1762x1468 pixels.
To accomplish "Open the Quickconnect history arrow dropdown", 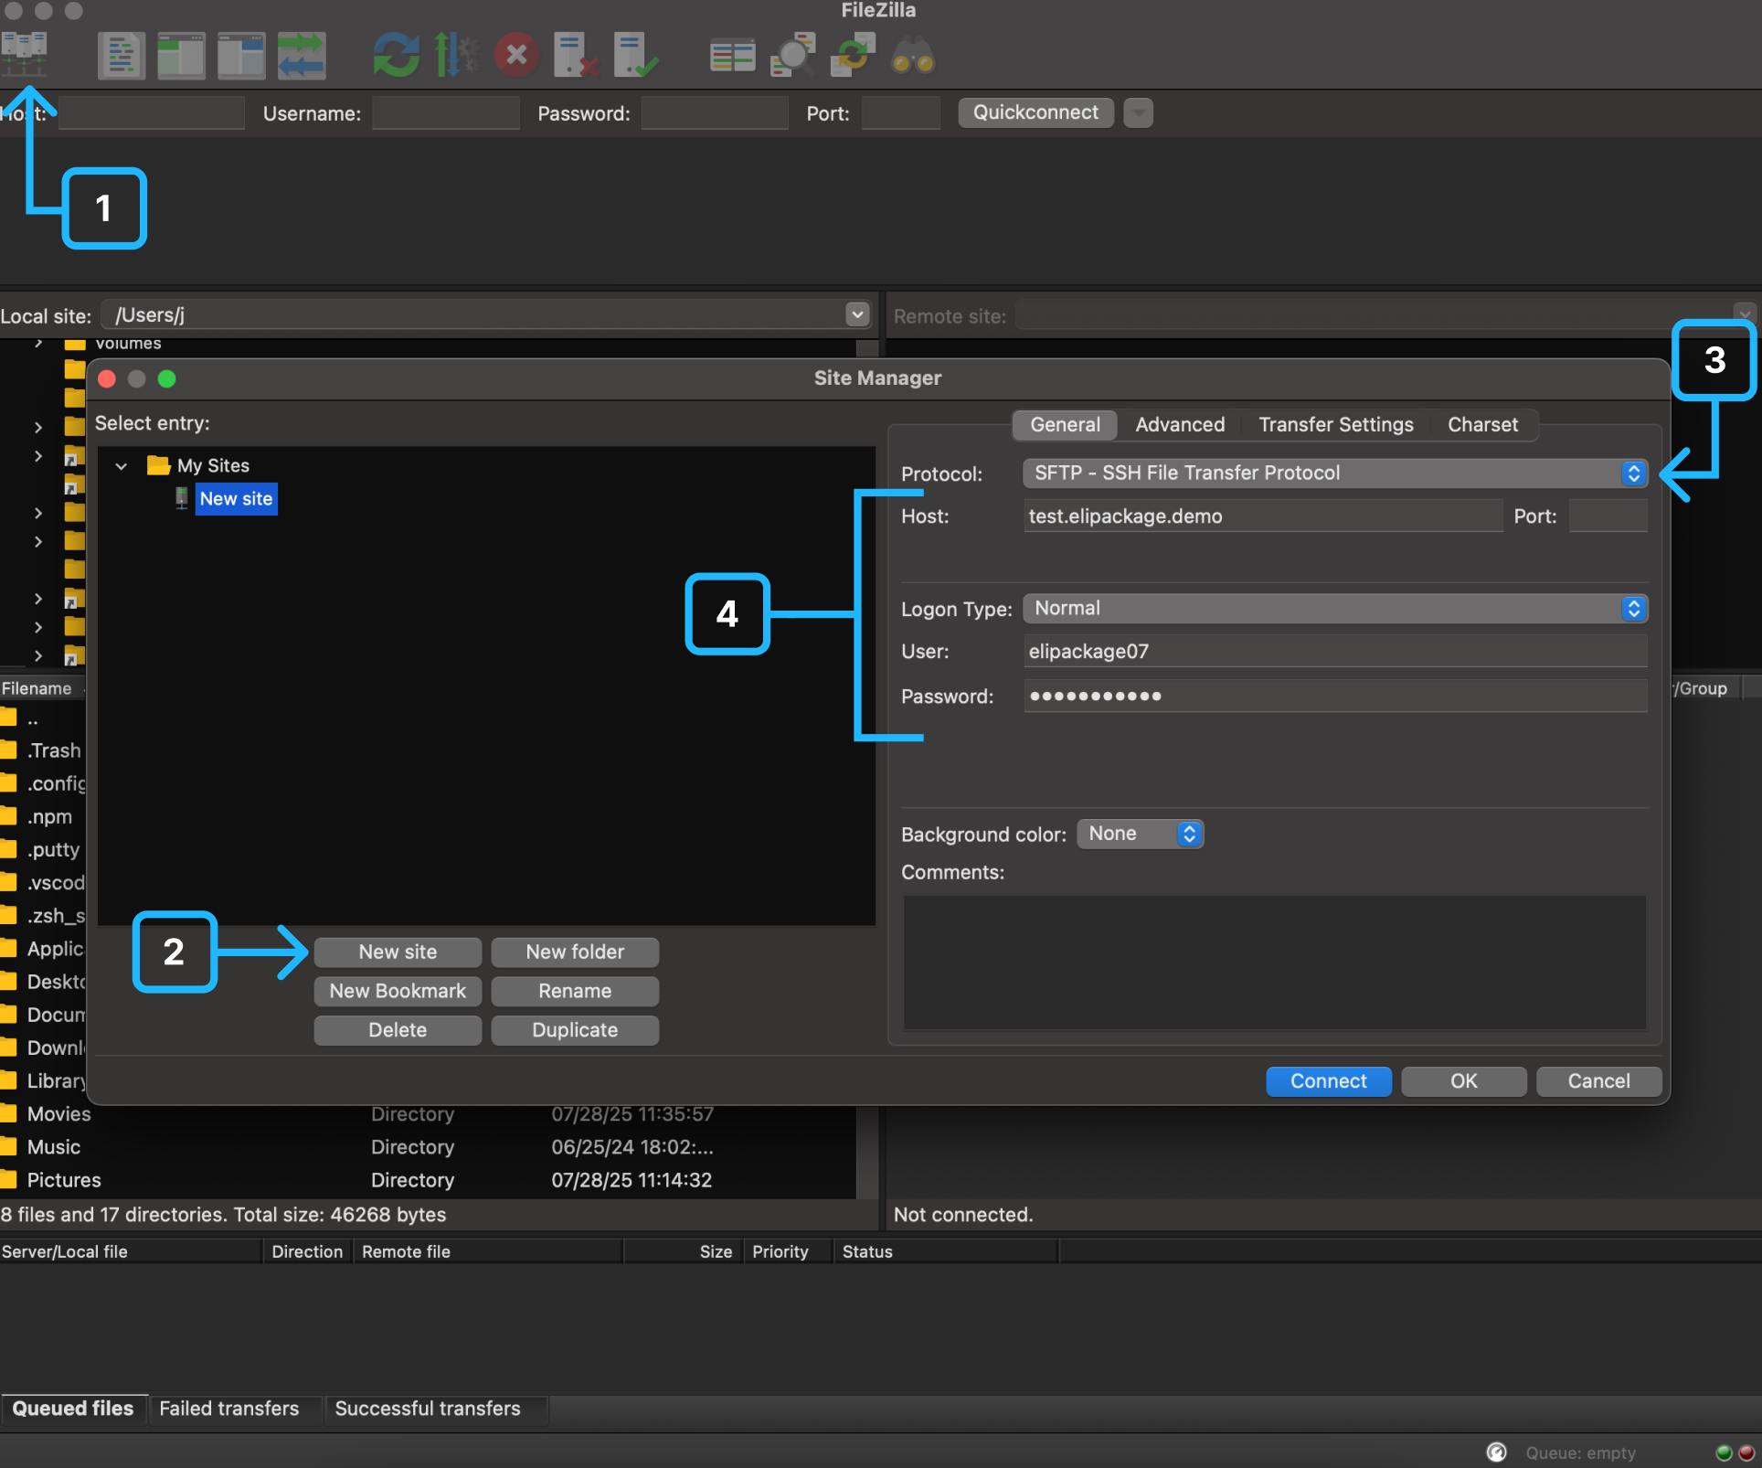I will pos(1138,113).
